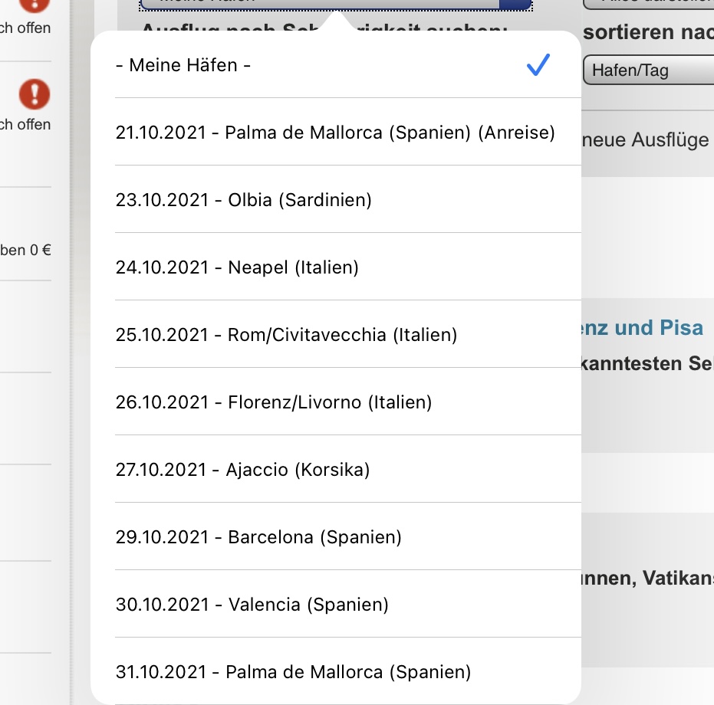The height and width of the screenshot is (705, 714).
Task: Select 23.10.2021 Olbia (Sardinien)
Action: point(244,200)
